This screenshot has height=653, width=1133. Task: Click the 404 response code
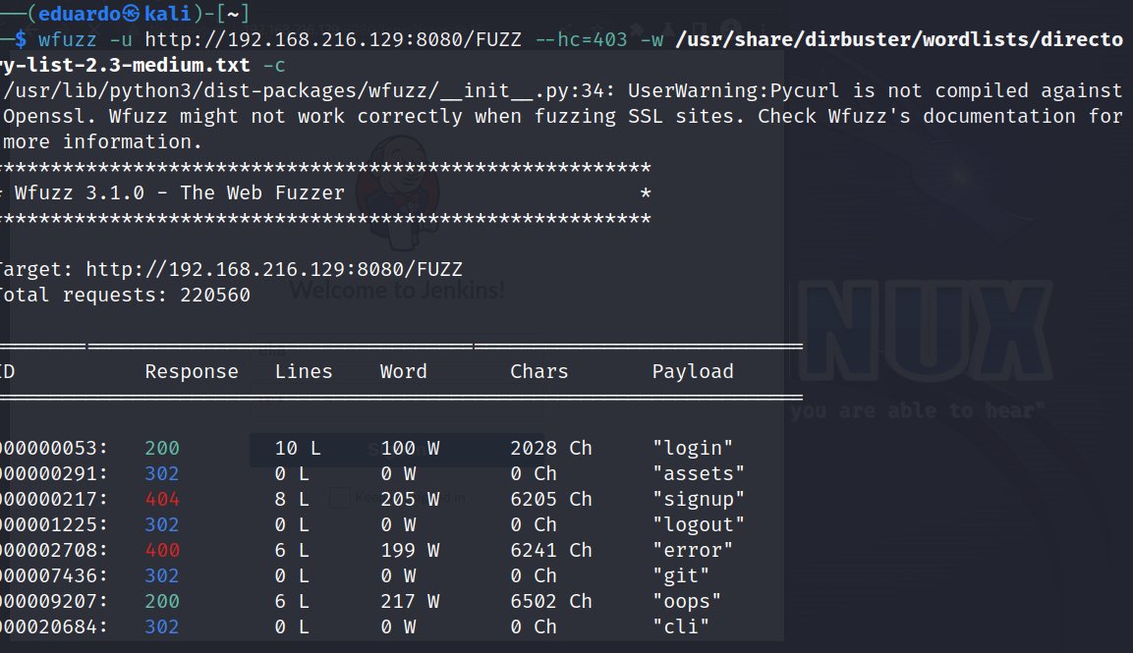tap(162, 499)
